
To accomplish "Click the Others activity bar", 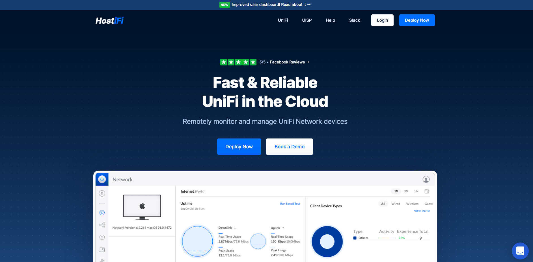I will [x=386, y=238].
